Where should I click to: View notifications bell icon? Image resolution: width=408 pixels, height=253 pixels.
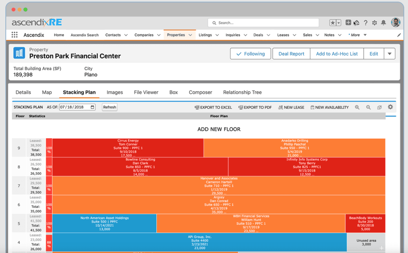pyautogui.click(x=383, y=23)
